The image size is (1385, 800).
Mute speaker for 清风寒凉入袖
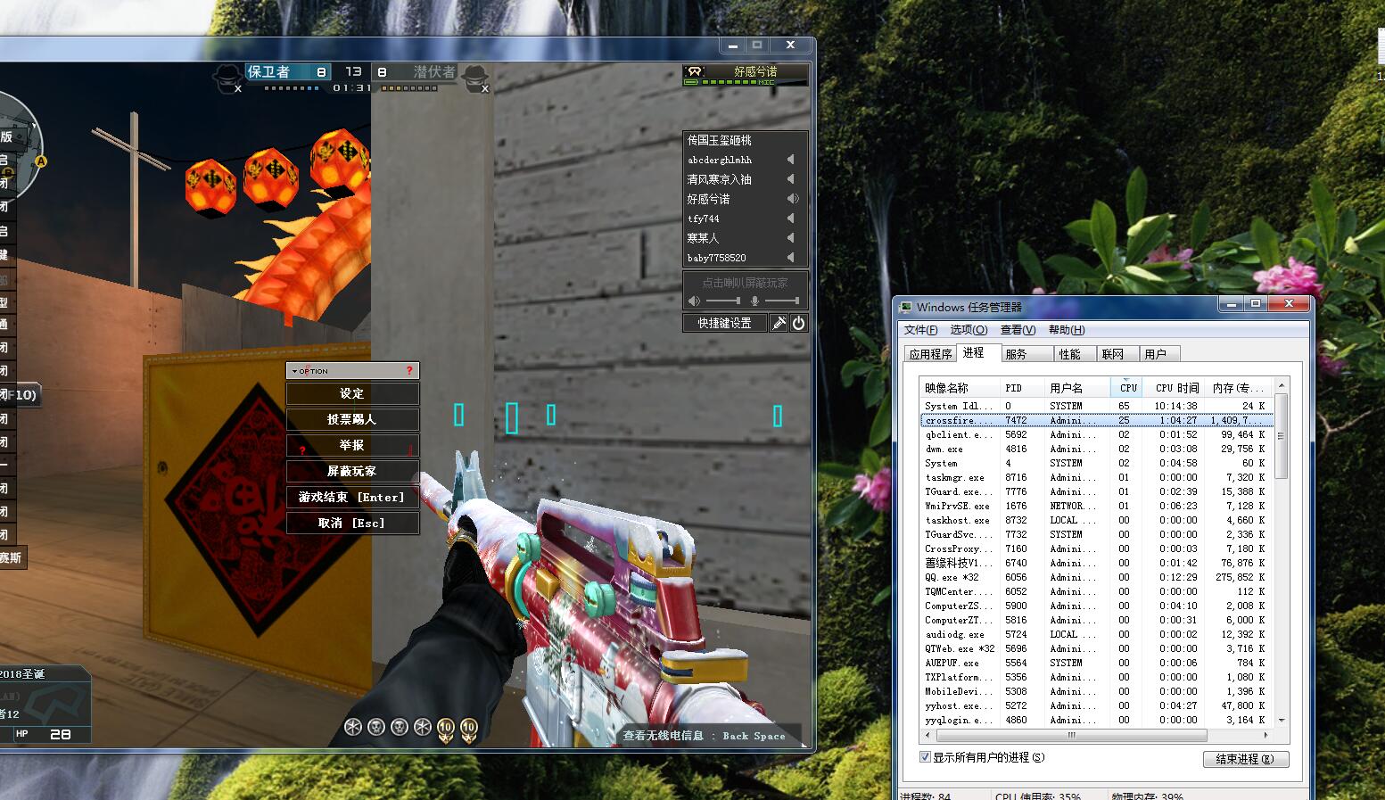pyautogui.click(x=790, y=179)
